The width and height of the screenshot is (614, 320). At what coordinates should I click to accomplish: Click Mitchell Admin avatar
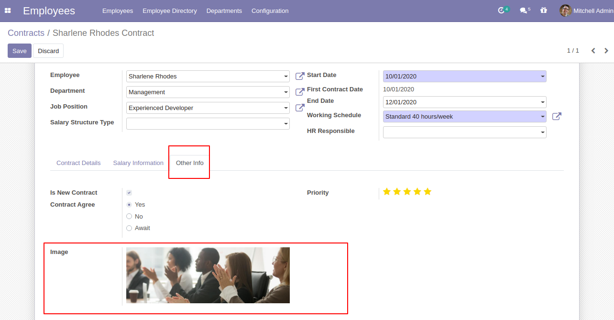(566, 11)
